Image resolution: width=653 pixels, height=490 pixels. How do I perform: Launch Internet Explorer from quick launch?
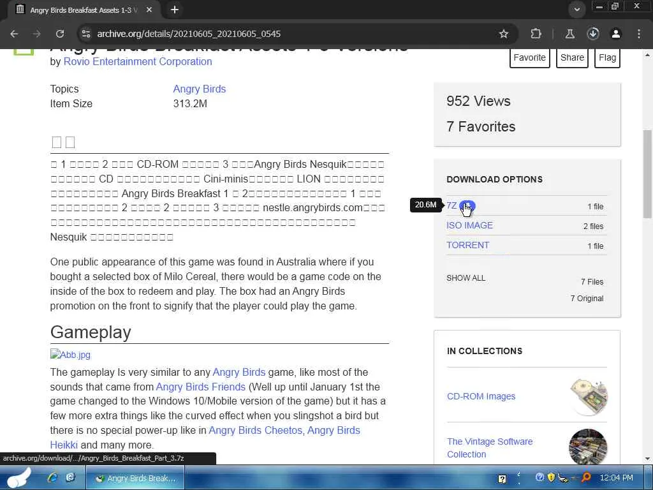click(52, 477)
